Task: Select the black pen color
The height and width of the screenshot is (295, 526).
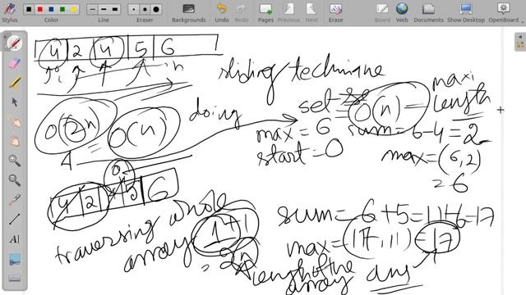Action: click(30, 9)
